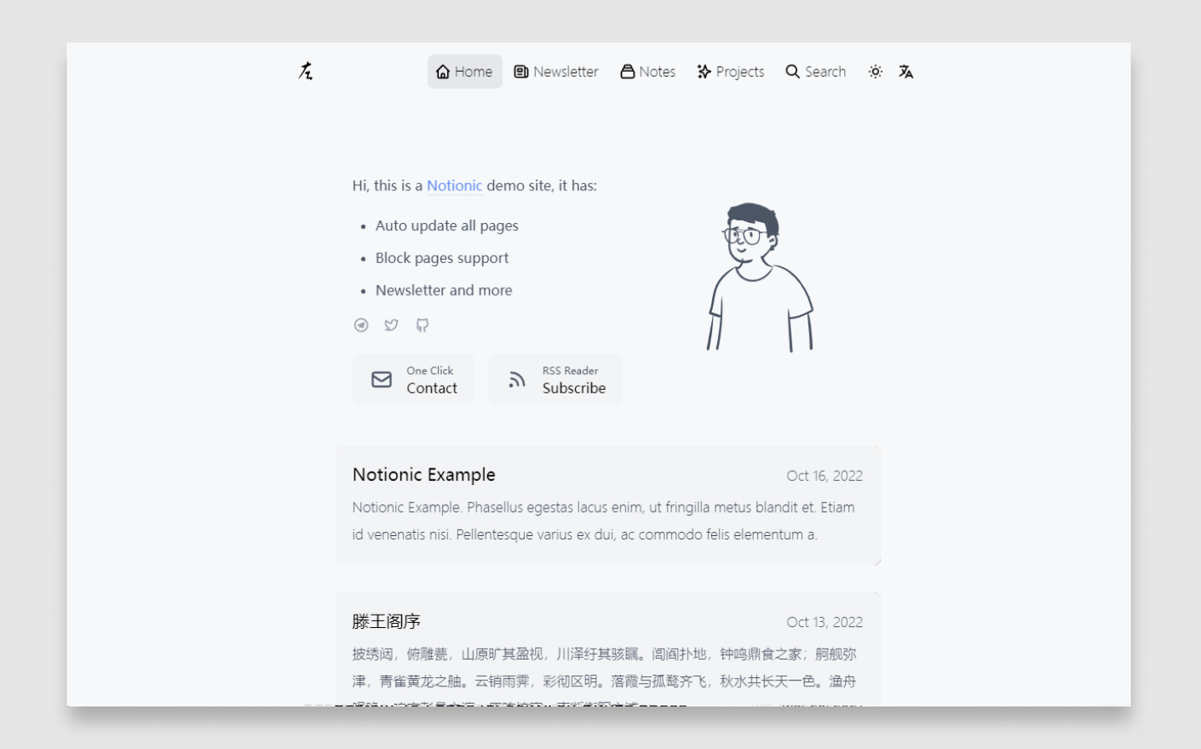Follow the Notionic hyperlink
The width and height of the screenshot is (1201, 749).
tap(455, 185)
